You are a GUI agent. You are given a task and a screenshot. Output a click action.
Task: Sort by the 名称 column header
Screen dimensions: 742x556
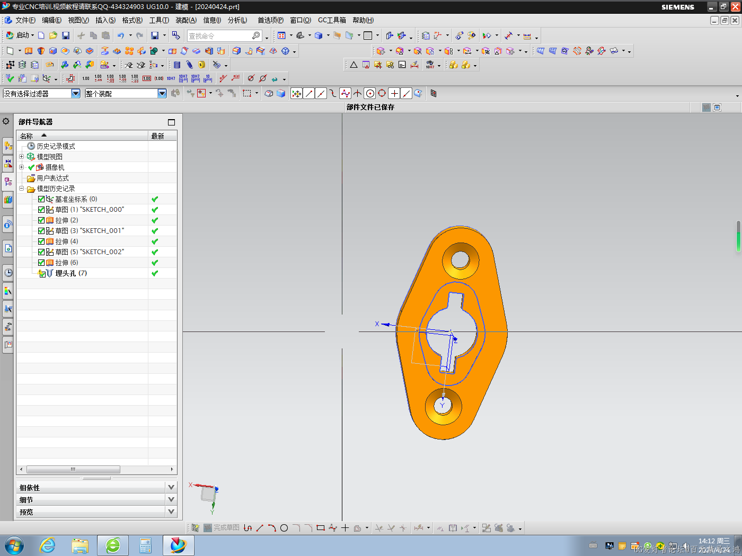(82, 136)
